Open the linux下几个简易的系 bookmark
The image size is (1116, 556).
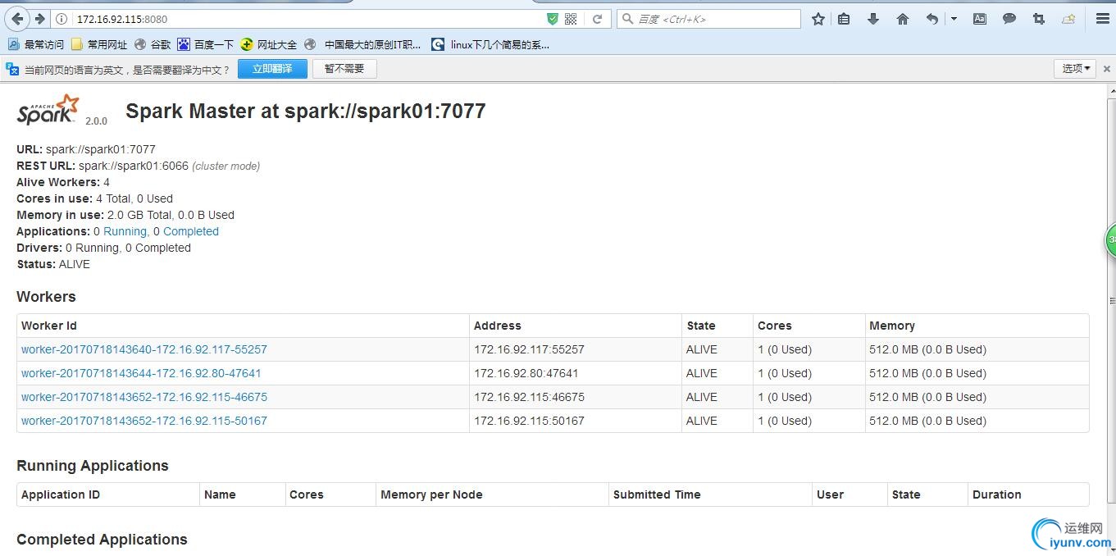point(491,44)
